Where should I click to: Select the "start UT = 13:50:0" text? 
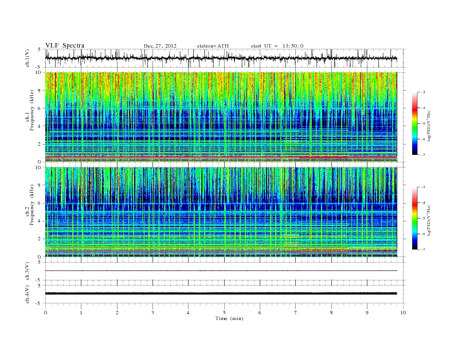coord(277,46)
